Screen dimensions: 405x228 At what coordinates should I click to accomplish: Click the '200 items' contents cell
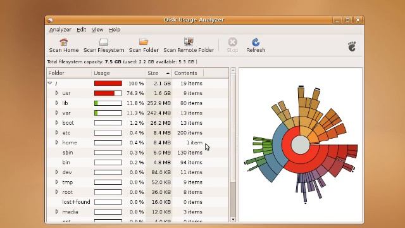(x=190, y=133)
